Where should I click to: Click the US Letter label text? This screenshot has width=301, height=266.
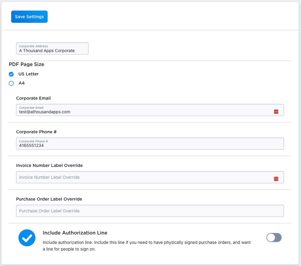28,74
